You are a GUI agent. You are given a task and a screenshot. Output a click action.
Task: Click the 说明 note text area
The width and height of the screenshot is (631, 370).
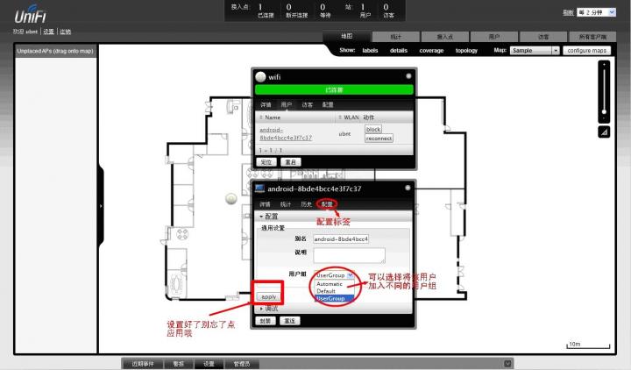[x=349, y=255]
